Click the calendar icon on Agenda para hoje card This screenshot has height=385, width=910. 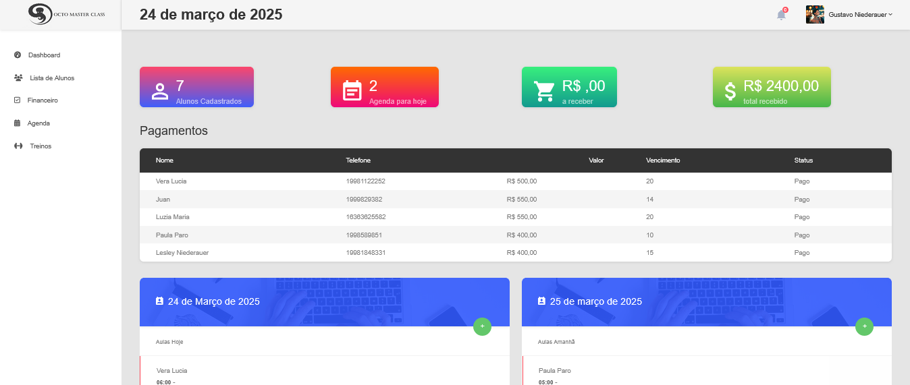pyautogui.click(x=352, y=90)
